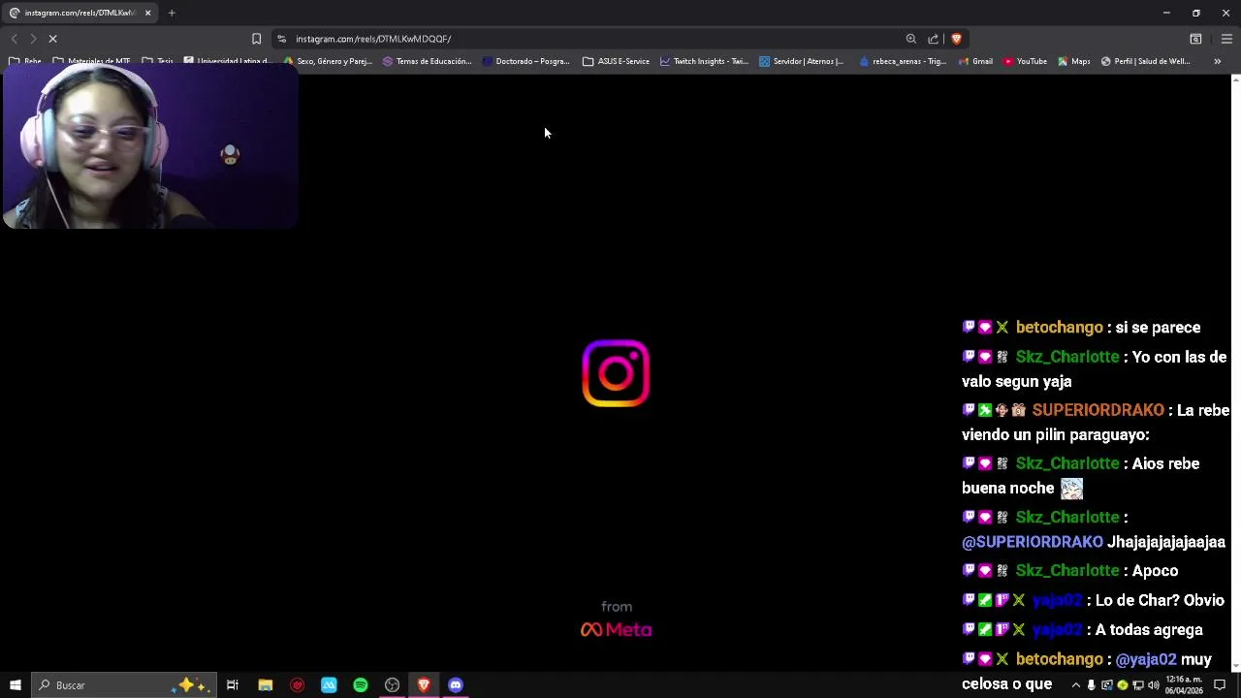Open the Sexo, Género y Parej... bookmark
This screenshot has height=698, width=1241.
click(x=328, y=61)
